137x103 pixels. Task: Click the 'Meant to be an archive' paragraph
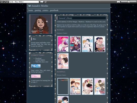(x=81, y=26)
